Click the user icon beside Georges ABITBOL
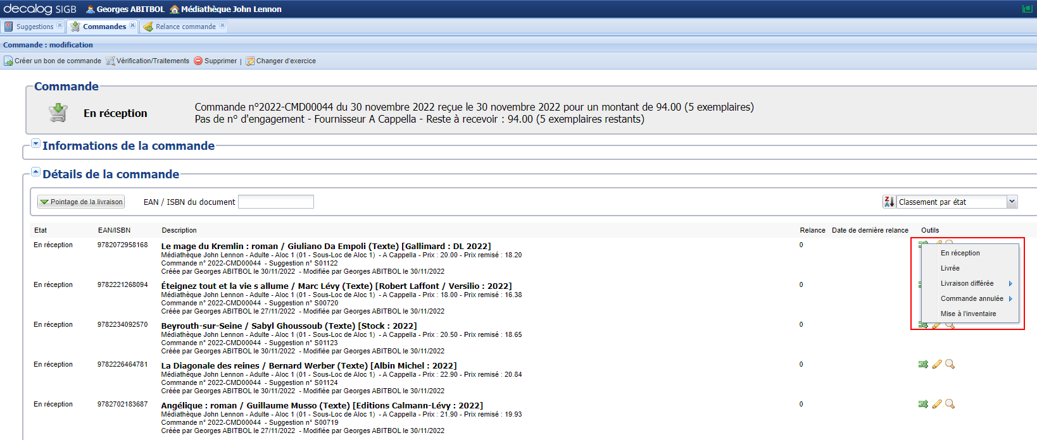The image size is (1037, 440). 91,9
